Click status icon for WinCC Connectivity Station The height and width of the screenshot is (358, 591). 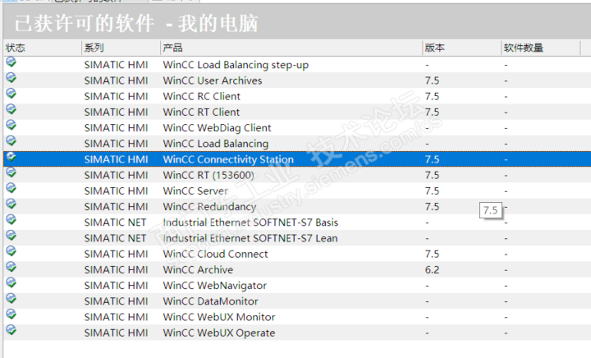[x=11, y=157]
